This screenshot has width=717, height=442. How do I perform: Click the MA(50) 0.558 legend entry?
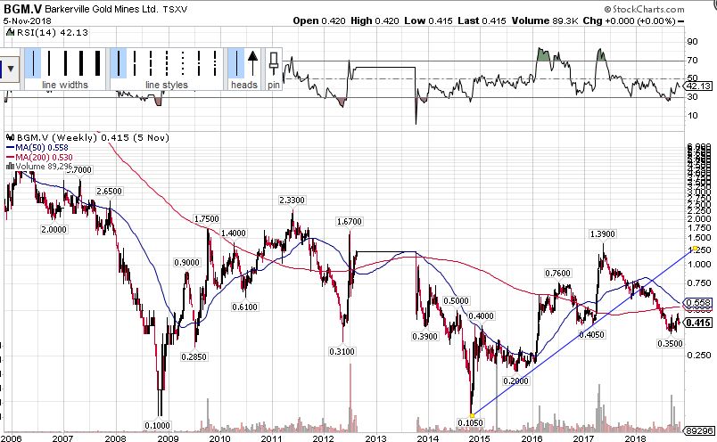pos(37,148)
